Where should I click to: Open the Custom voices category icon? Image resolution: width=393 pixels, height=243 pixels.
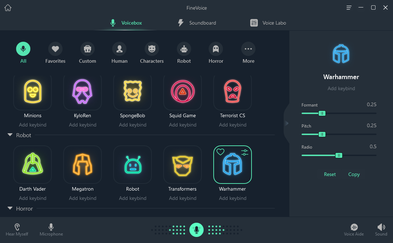(x=88, y=49)
